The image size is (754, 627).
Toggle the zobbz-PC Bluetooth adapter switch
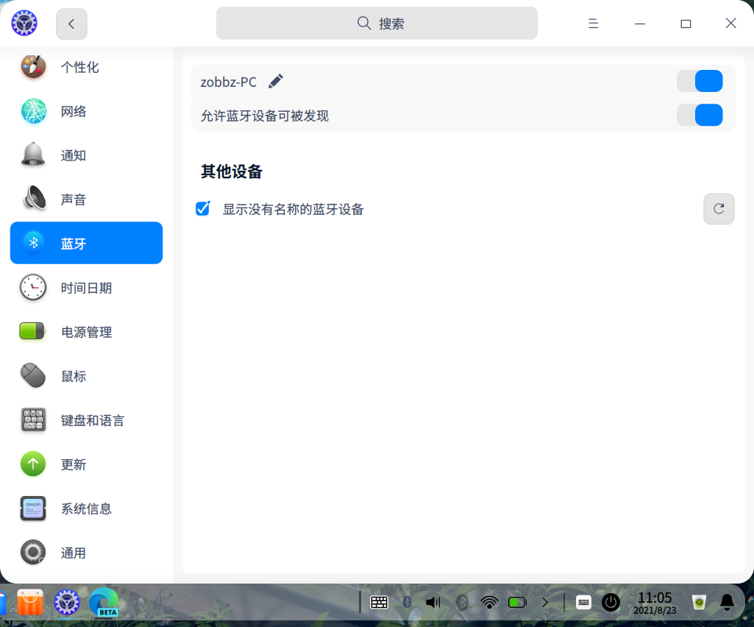[700, 81]
